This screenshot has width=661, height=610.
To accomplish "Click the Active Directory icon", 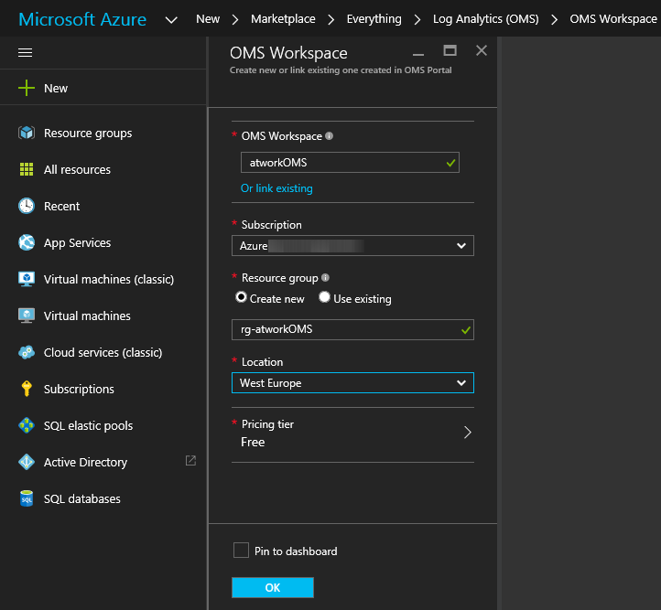I will [x=27, y=463].
